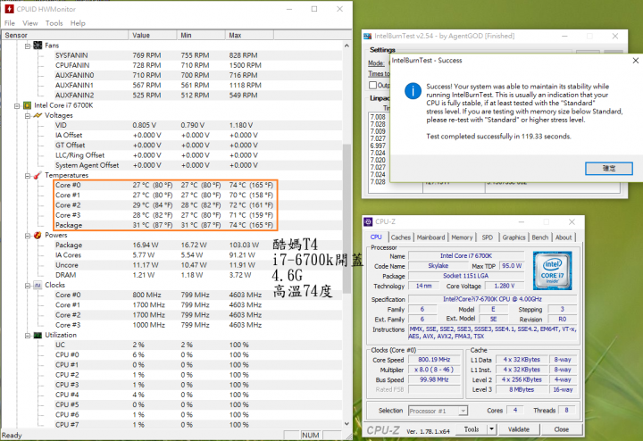Click the Validate button in CPU-Z
Screen dimensions: 643x441
coord(518,429)
